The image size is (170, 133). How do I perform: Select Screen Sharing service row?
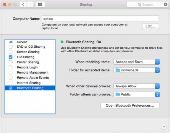pos(30,52)
